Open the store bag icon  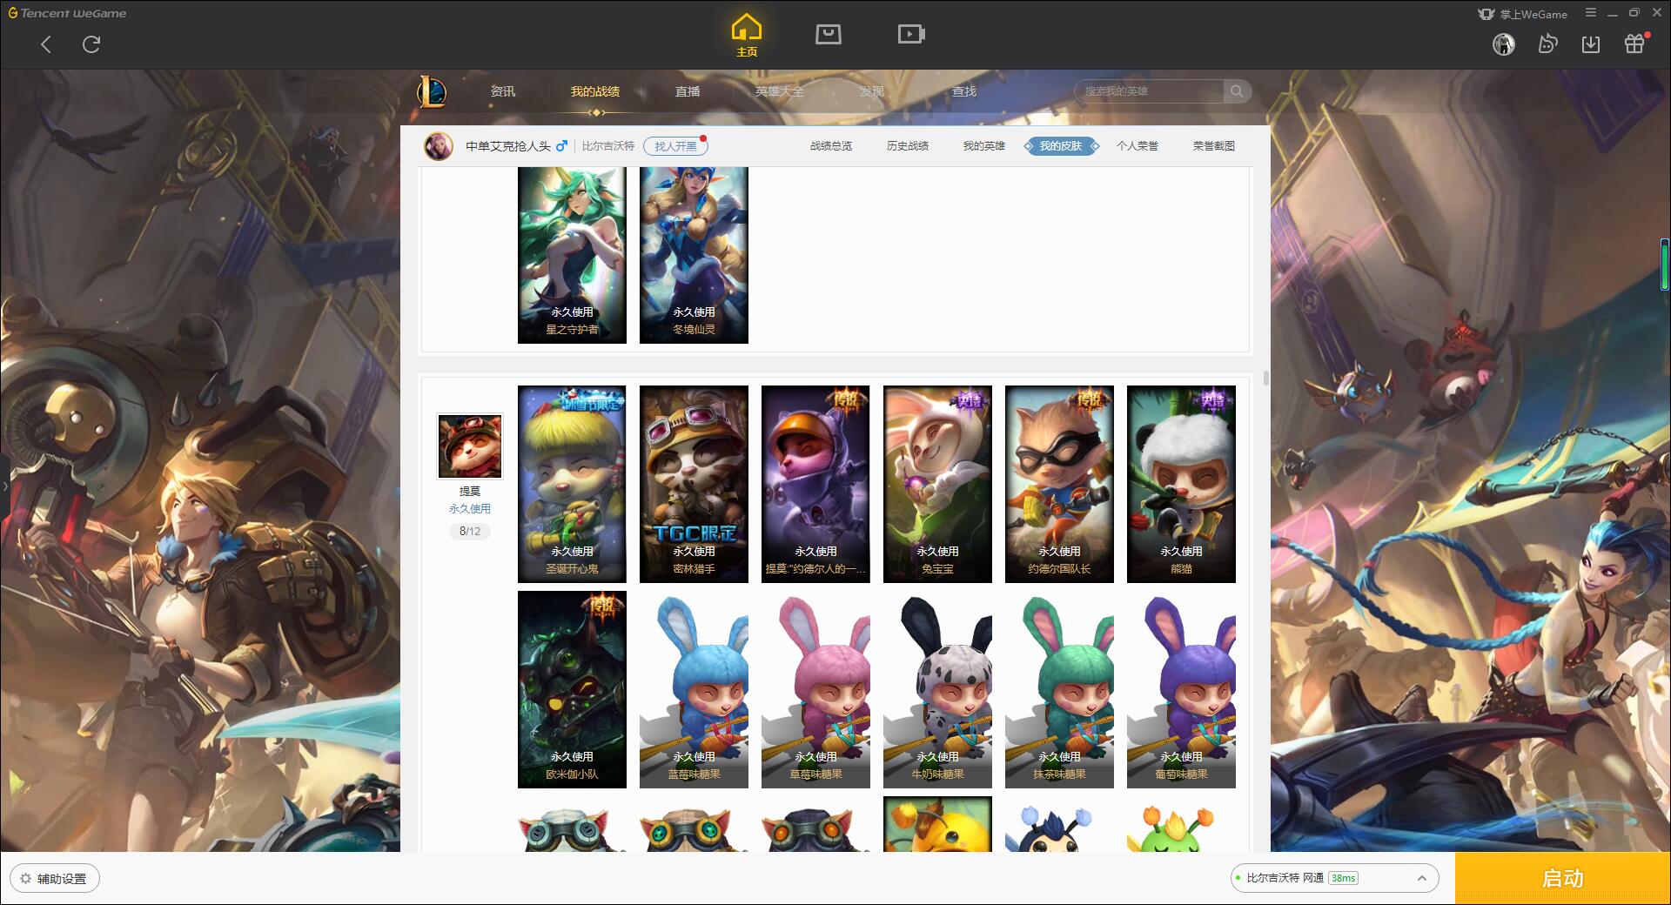point(828,34)
